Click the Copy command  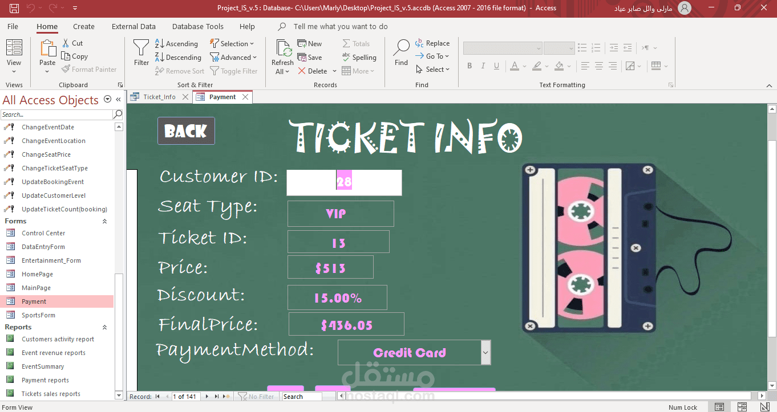tap(74, 56)
